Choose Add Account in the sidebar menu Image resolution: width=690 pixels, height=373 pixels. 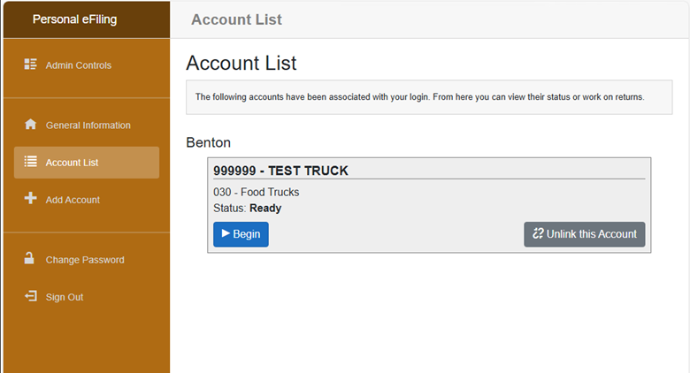[73, 200]
